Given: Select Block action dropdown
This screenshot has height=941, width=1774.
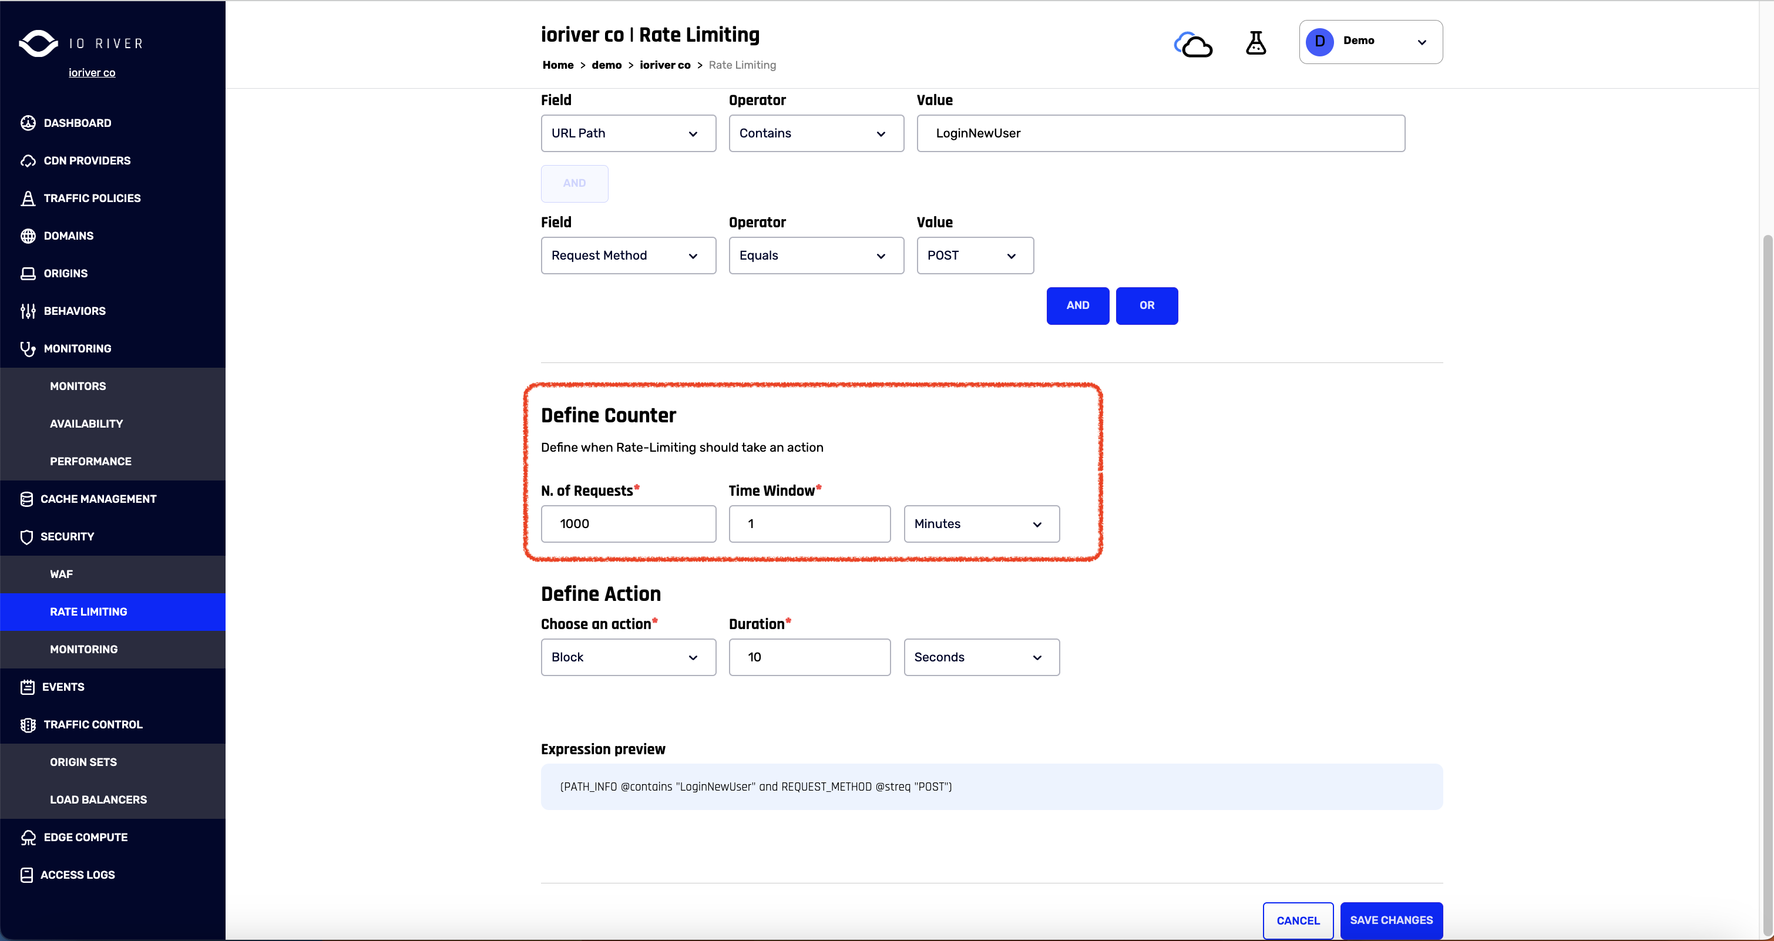Looking at the screenshot, I should coord(627,657).
